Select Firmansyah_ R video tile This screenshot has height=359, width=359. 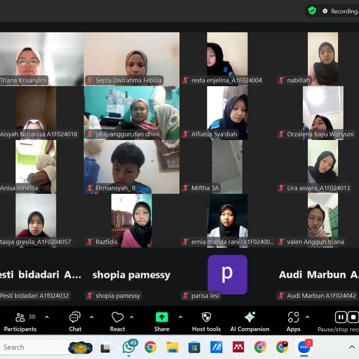click(131, 167)
